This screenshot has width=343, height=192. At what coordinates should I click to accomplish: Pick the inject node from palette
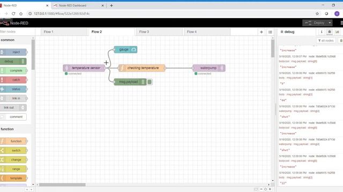[13, 52]
